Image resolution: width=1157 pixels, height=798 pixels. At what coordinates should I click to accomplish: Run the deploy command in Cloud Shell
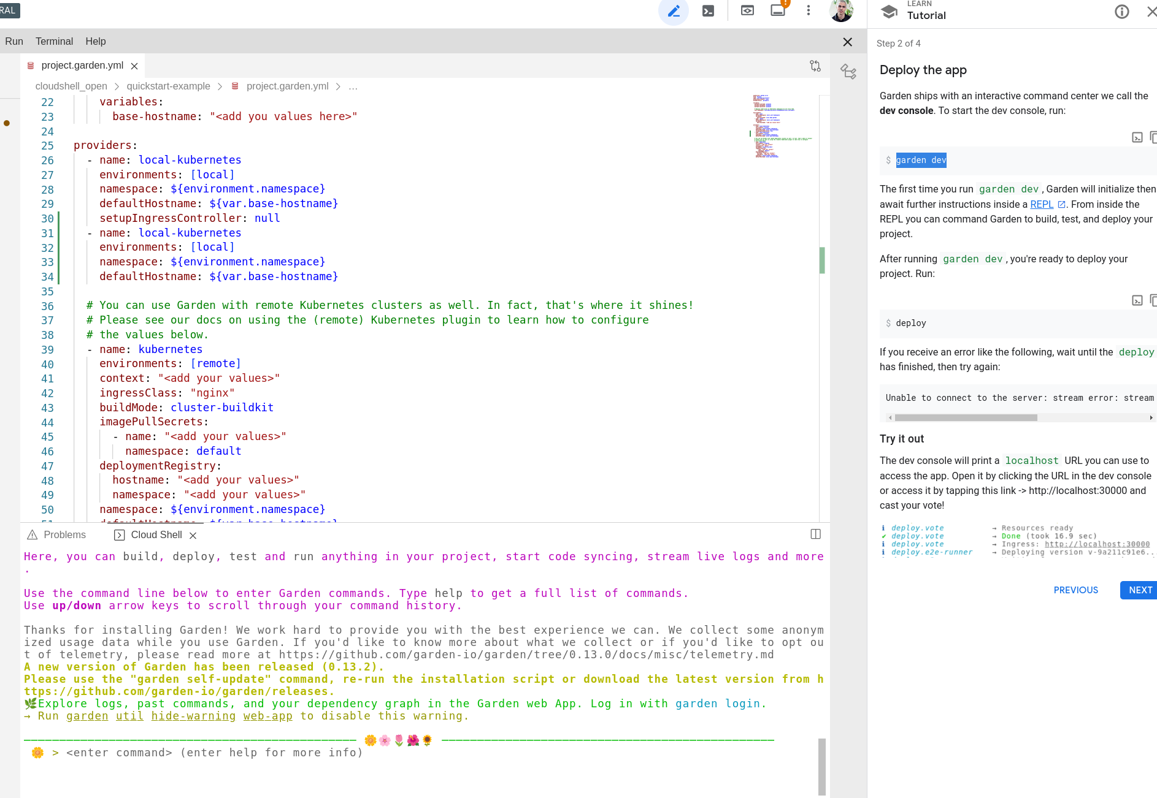pyautogui.click(x=1137, y=300)
